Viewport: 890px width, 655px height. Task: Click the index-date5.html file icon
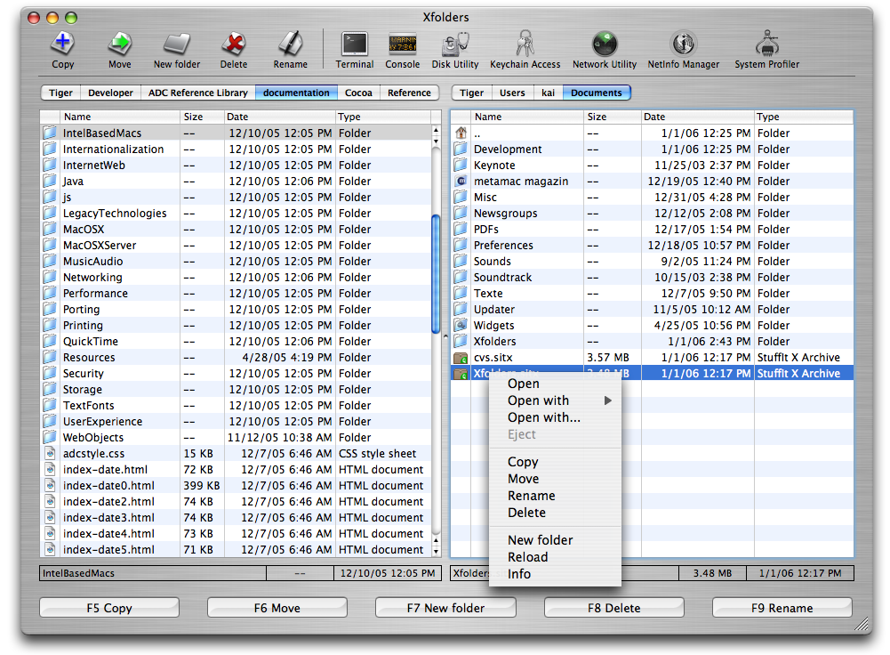pos(50,549)
